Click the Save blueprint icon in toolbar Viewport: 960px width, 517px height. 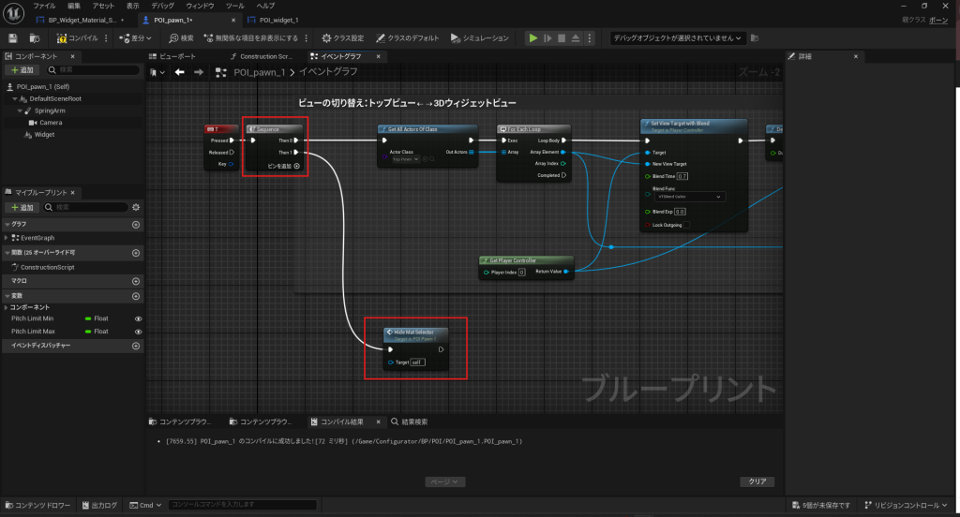tap(13, 38)
